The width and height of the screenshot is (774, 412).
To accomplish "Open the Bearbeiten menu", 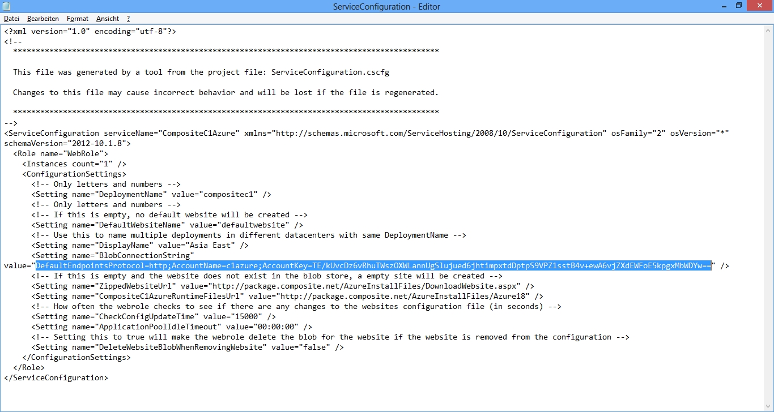I will point(43,19).
